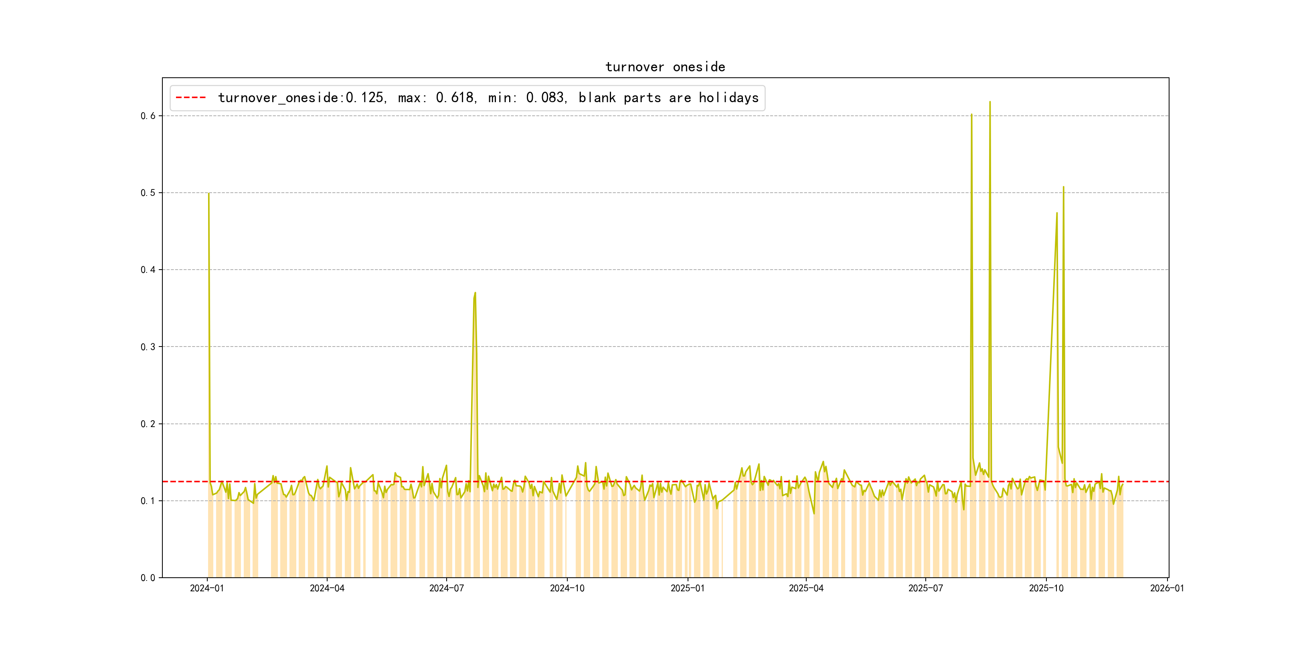Click the 2024-01 x-axis label

click(x=207, y=588)
